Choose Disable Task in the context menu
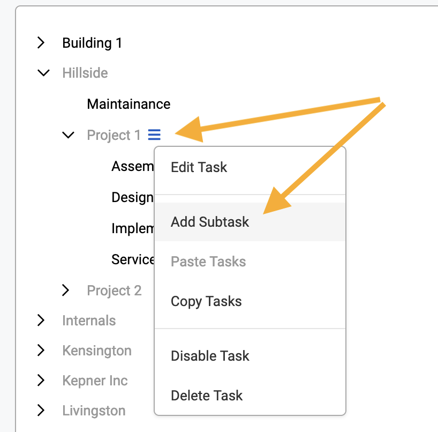Screen dimensions: 438x432 [x=250, y=356]
